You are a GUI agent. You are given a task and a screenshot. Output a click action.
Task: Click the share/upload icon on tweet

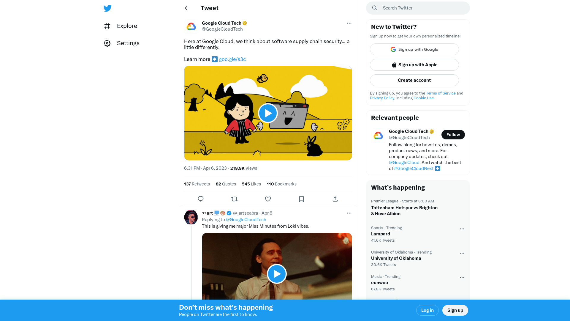pos(335,199)
